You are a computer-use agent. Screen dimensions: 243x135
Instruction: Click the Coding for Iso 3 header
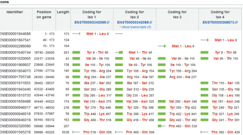tap(177, 14)
